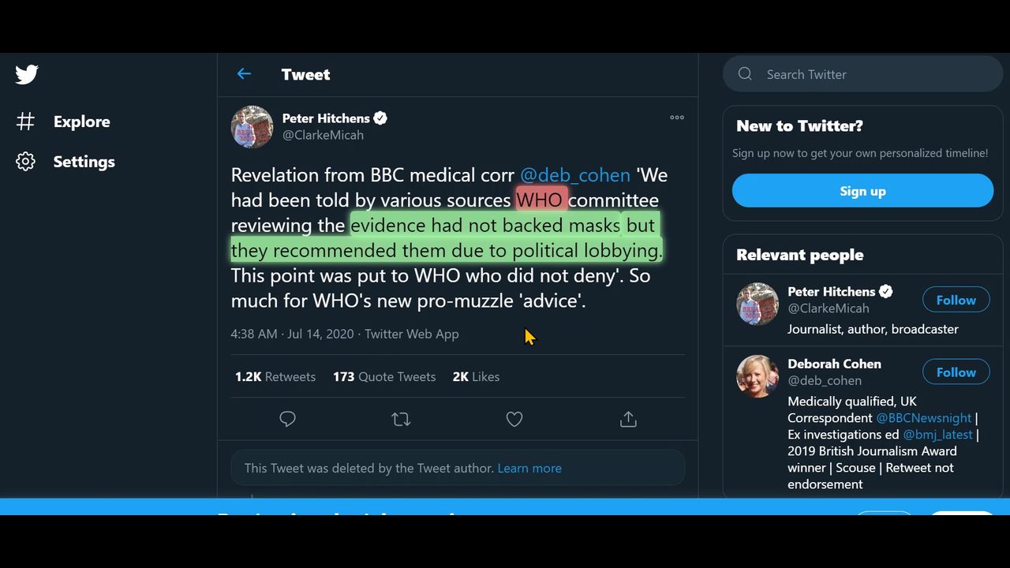Viewport: 1010px width, 568px height.
Task: Follow Peter Hitchens
Action: click(956, 300)
